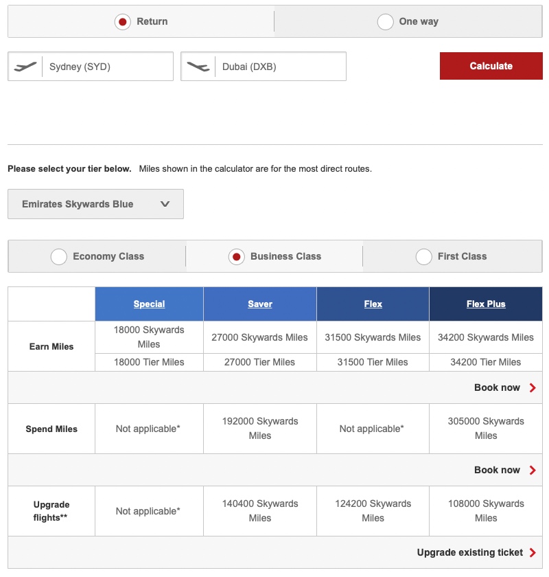Click the tier dropdown chevron arrow
The height and width of the screenshot is (577, 549).
pyautogui.click(x=164, y=204)
